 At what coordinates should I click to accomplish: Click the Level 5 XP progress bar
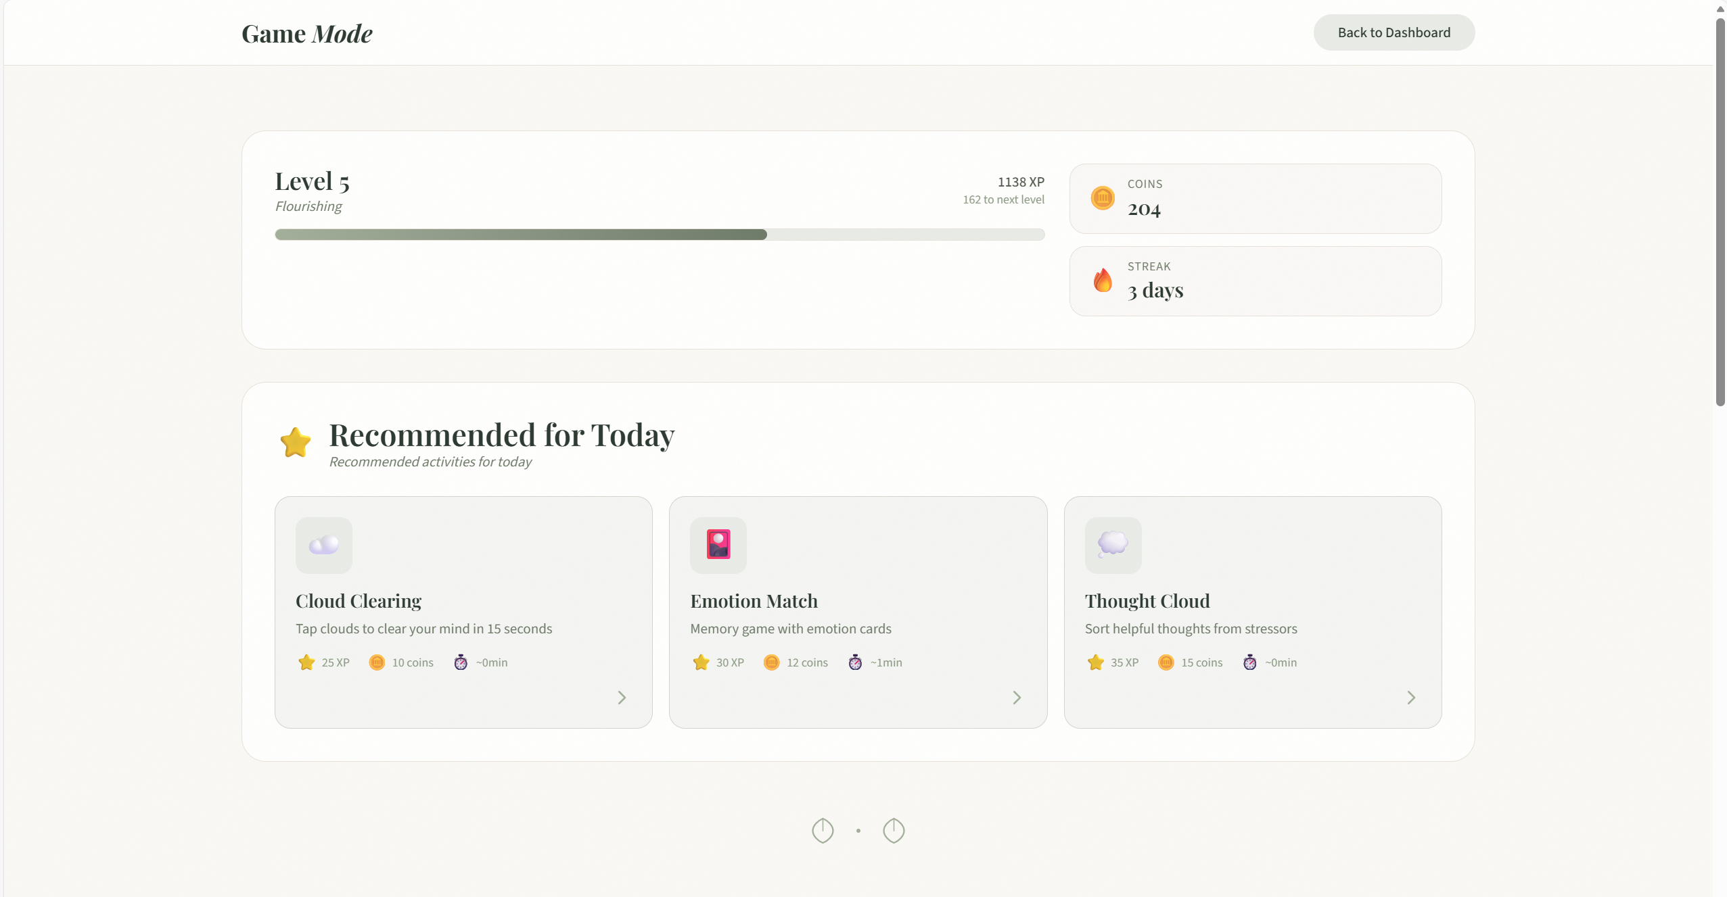click(x=660, y=235)
